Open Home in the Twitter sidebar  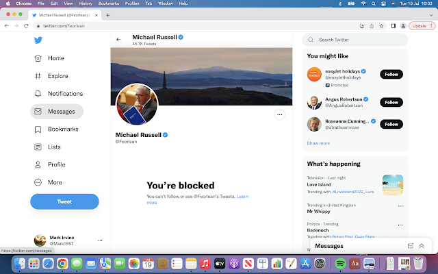click(49, 58)
